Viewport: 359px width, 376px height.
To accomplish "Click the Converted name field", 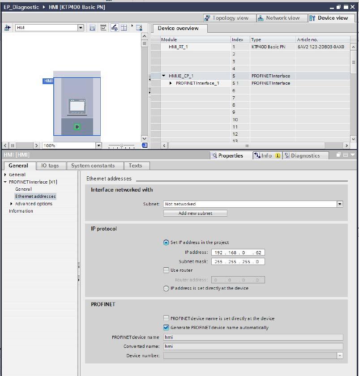I will 253,346.
